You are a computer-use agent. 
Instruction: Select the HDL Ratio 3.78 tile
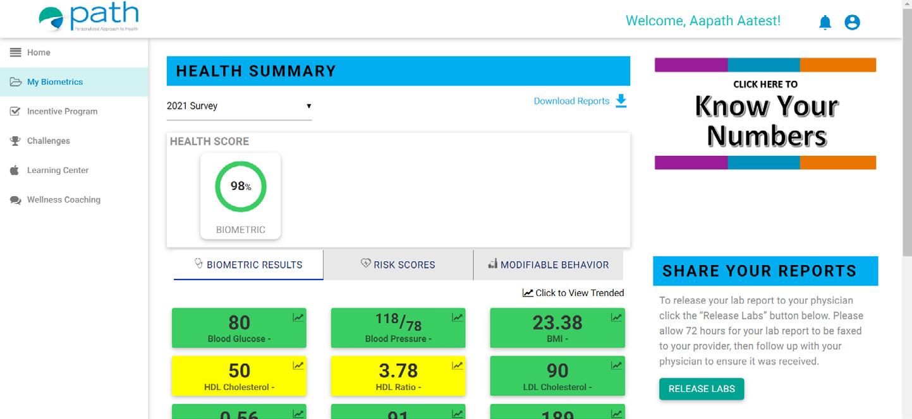point(398,375)
